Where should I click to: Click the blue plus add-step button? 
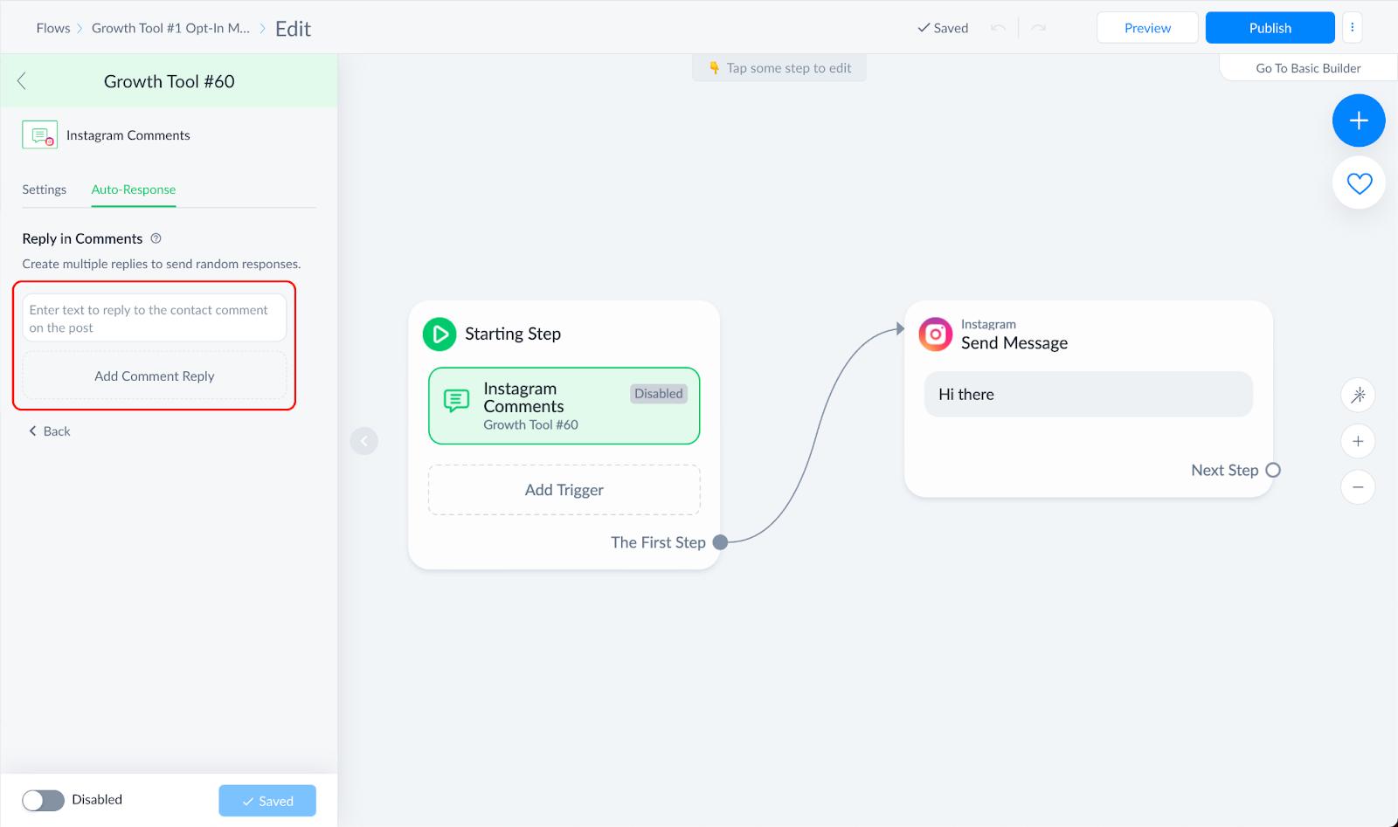coord(1359,121)
